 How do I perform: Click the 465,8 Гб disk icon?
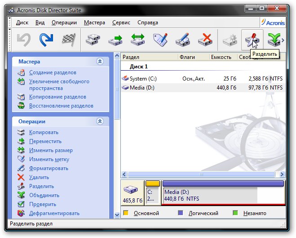pos(130,189)
